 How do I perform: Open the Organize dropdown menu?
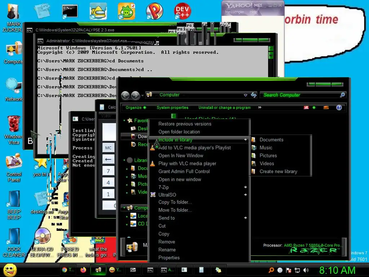coord(136,107)
